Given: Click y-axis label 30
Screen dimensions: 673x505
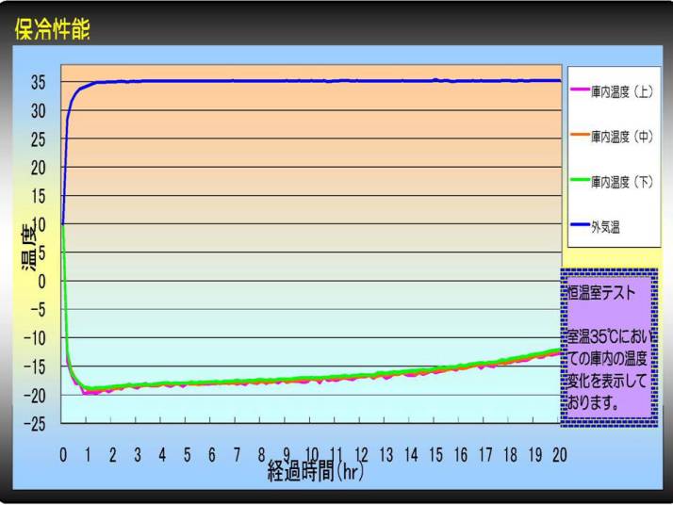Looking at the screenshot, I should [x=38, y=111].
